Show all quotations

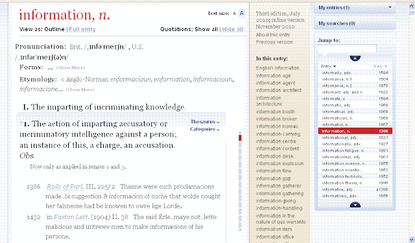(206, 29)
